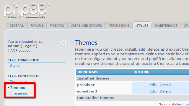Switch to the Forums tab
The width and height of the screenshot is (189, 106).
37,26
